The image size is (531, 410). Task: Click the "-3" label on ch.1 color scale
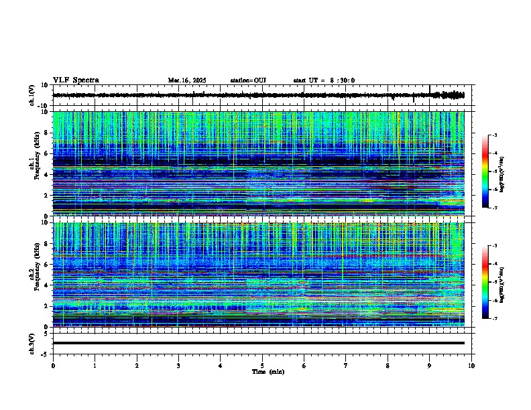point(494,135)
